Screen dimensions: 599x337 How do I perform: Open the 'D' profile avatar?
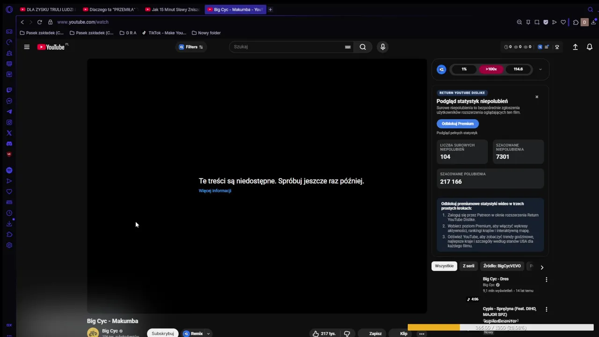pyautogui.click(x=584, y=22)
